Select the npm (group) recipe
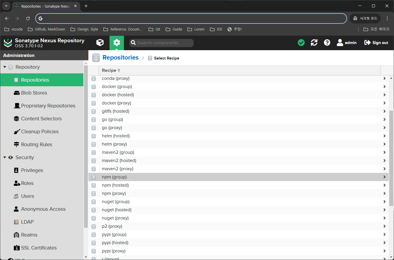394x260 pixels. tap(238, 177)
